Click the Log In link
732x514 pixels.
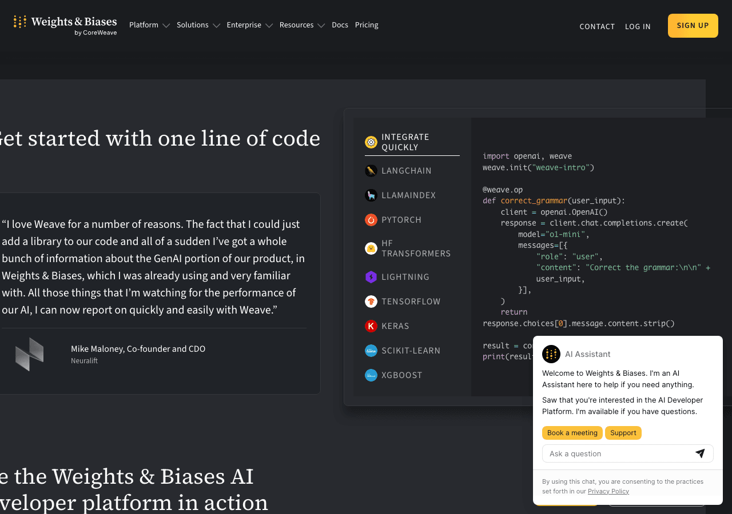[x=638, y=26]
